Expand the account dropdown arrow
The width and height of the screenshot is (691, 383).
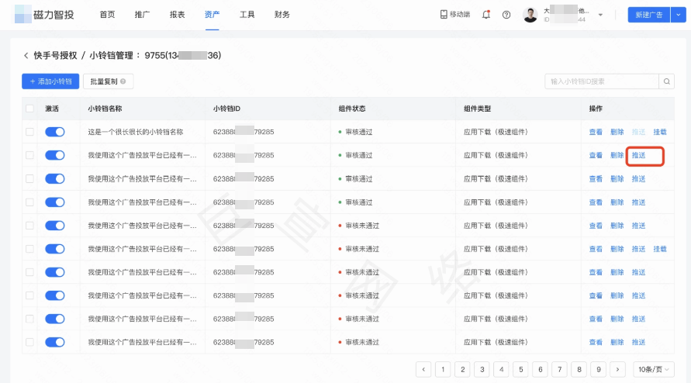pyautogui.click(x=600, y=15)
